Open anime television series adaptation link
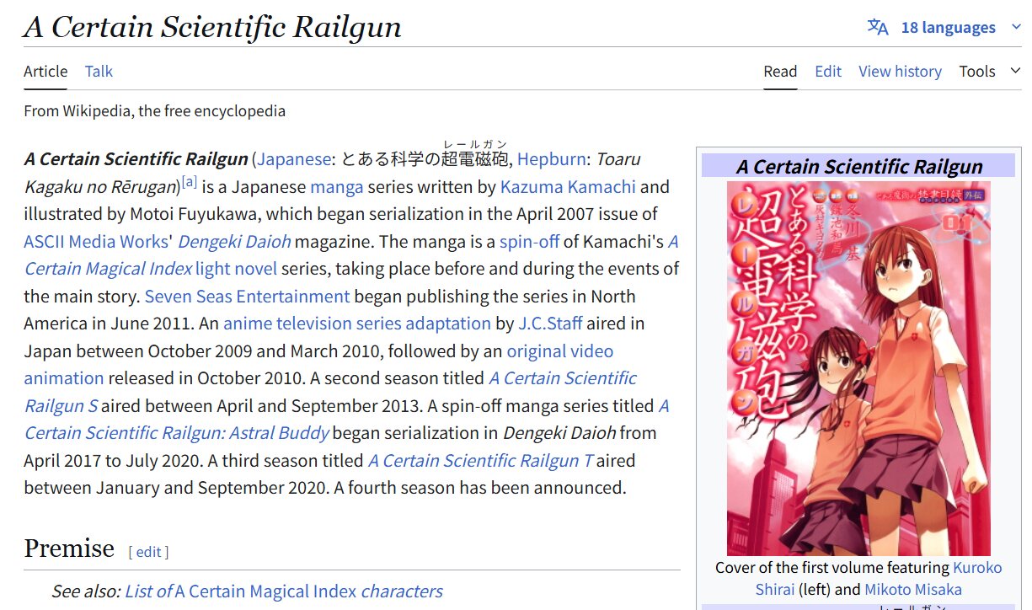Screen dimensions: 1032x610 click(x=357, y=324)
